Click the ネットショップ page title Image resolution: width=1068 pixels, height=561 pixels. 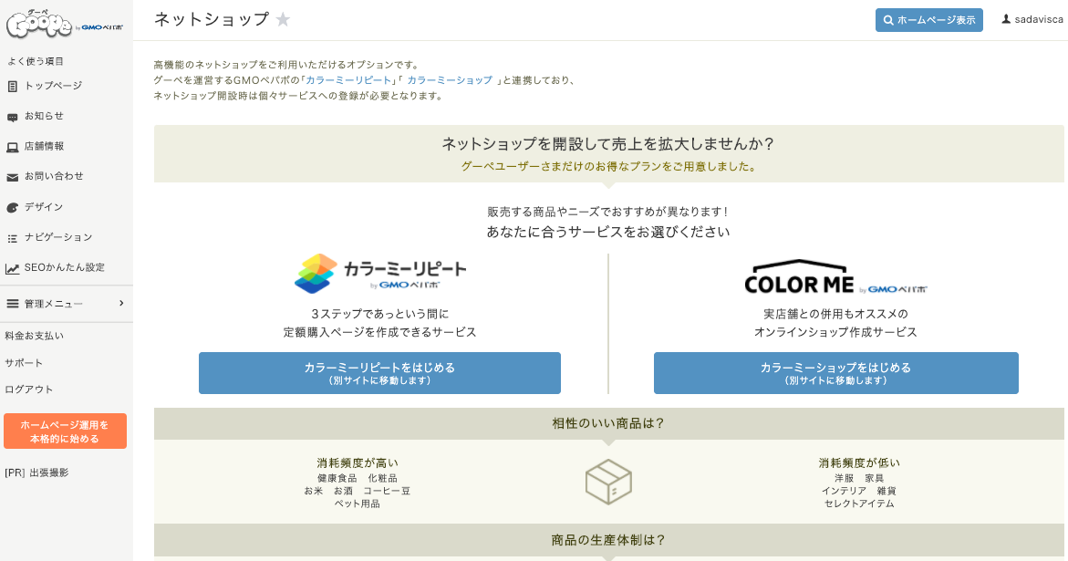(x=212, y=20)
